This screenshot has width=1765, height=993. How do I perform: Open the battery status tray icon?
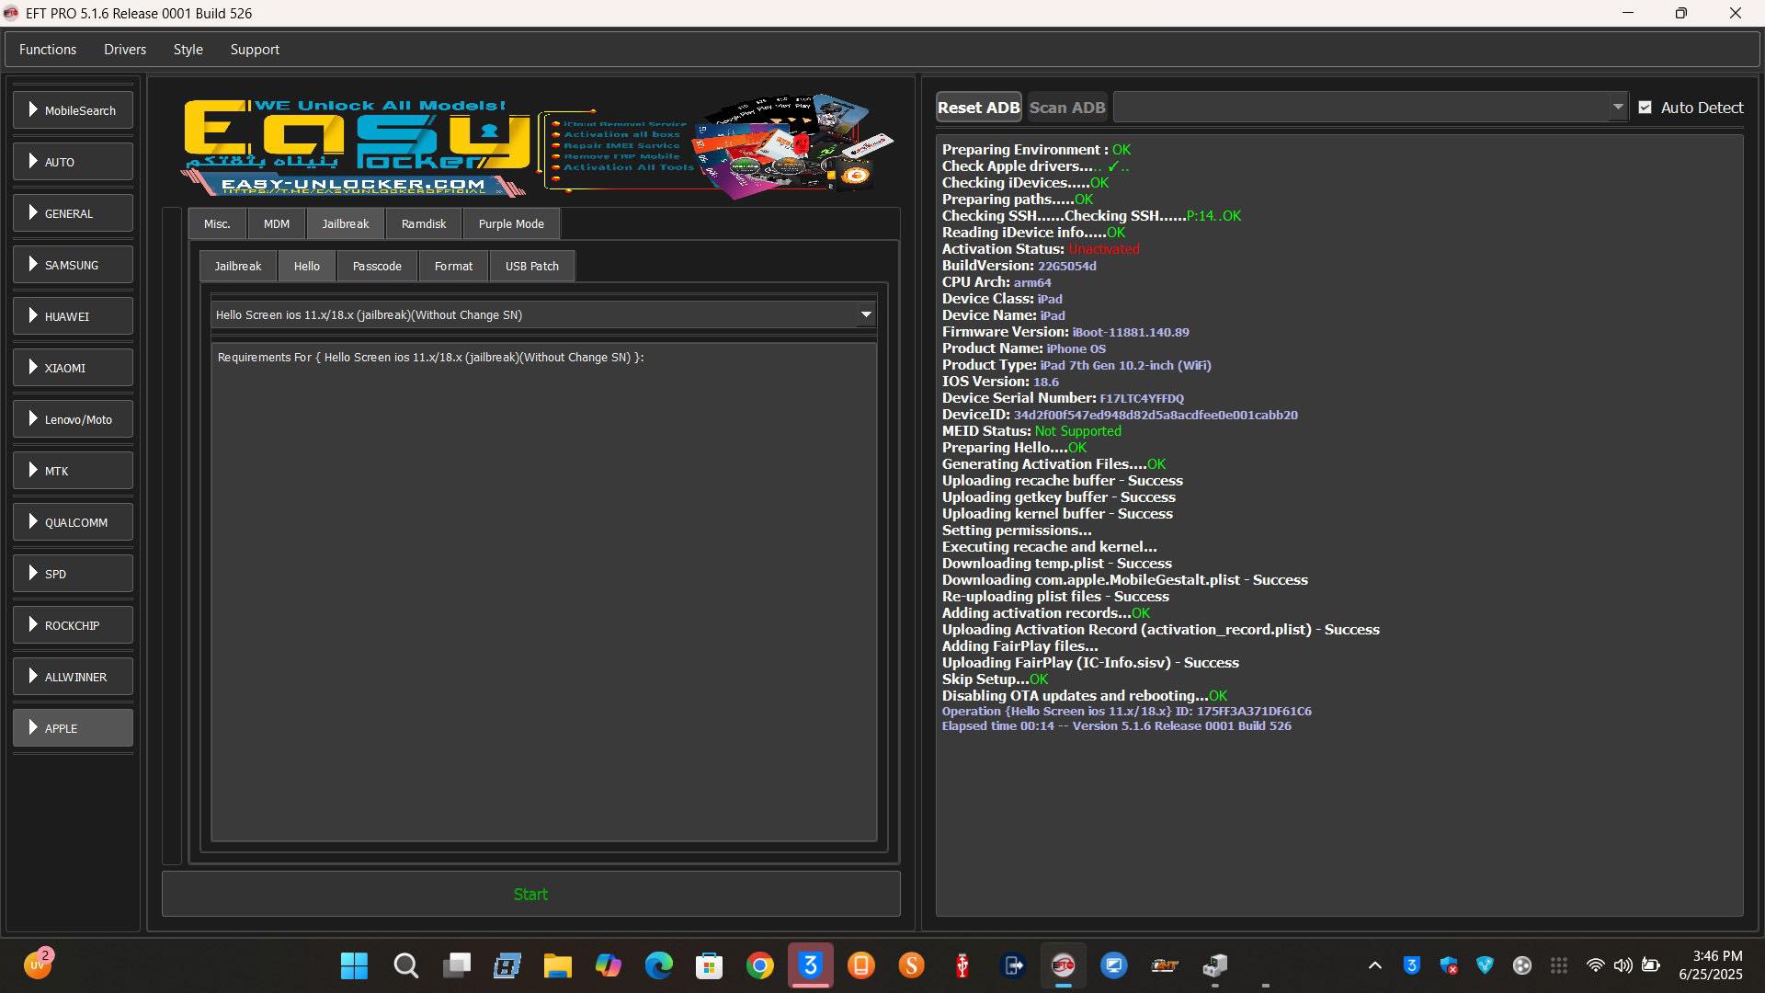coord(1651,965)
